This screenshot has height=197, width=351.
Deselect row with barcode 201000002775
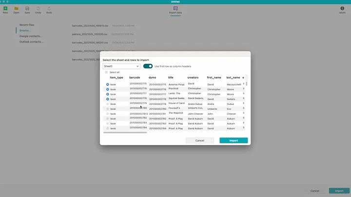click(x=107, y=84)
